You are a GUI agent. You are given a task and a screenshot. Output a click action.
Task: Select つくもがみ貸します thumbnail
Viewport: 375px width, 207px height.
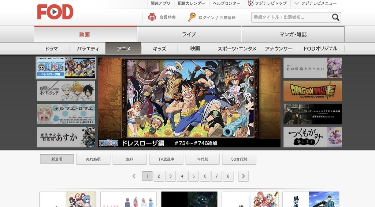313,137
